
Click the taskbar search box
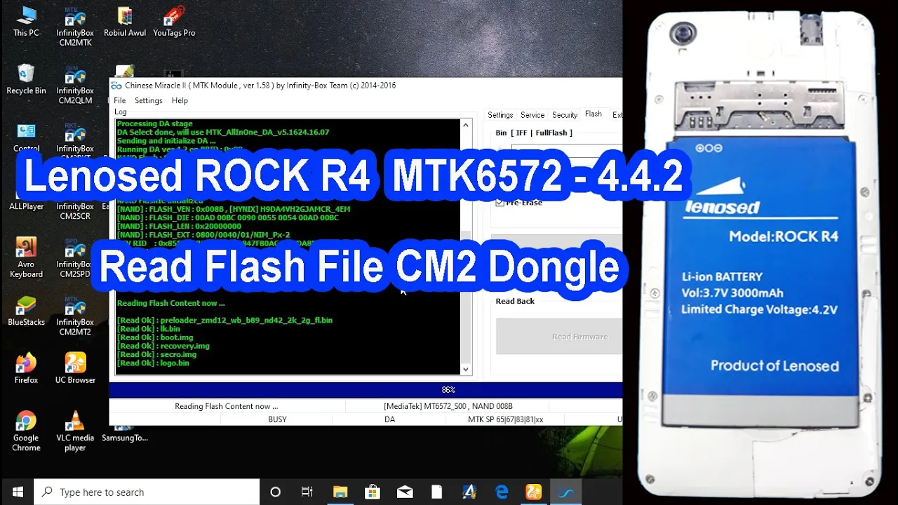[x=147, y=492]
